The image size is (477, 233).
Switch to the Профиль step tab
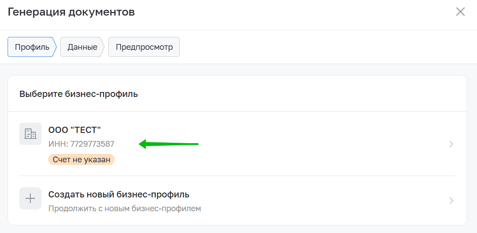pos(32,47)
